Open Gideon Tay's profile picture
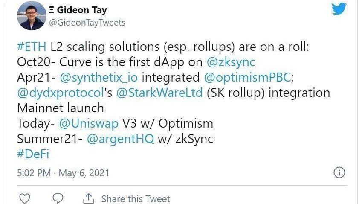 32,16
